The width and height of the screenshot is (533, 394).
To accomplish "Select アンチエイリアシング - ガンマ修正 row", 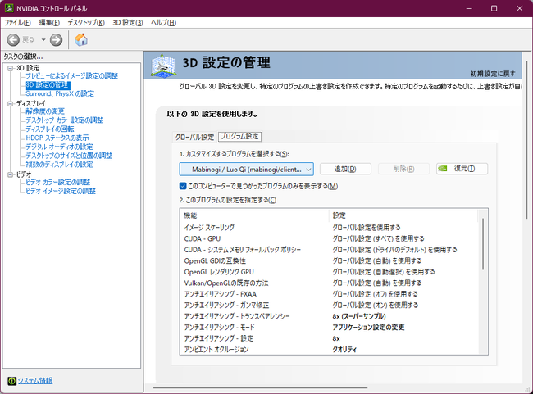I will [x=328, y=305].
